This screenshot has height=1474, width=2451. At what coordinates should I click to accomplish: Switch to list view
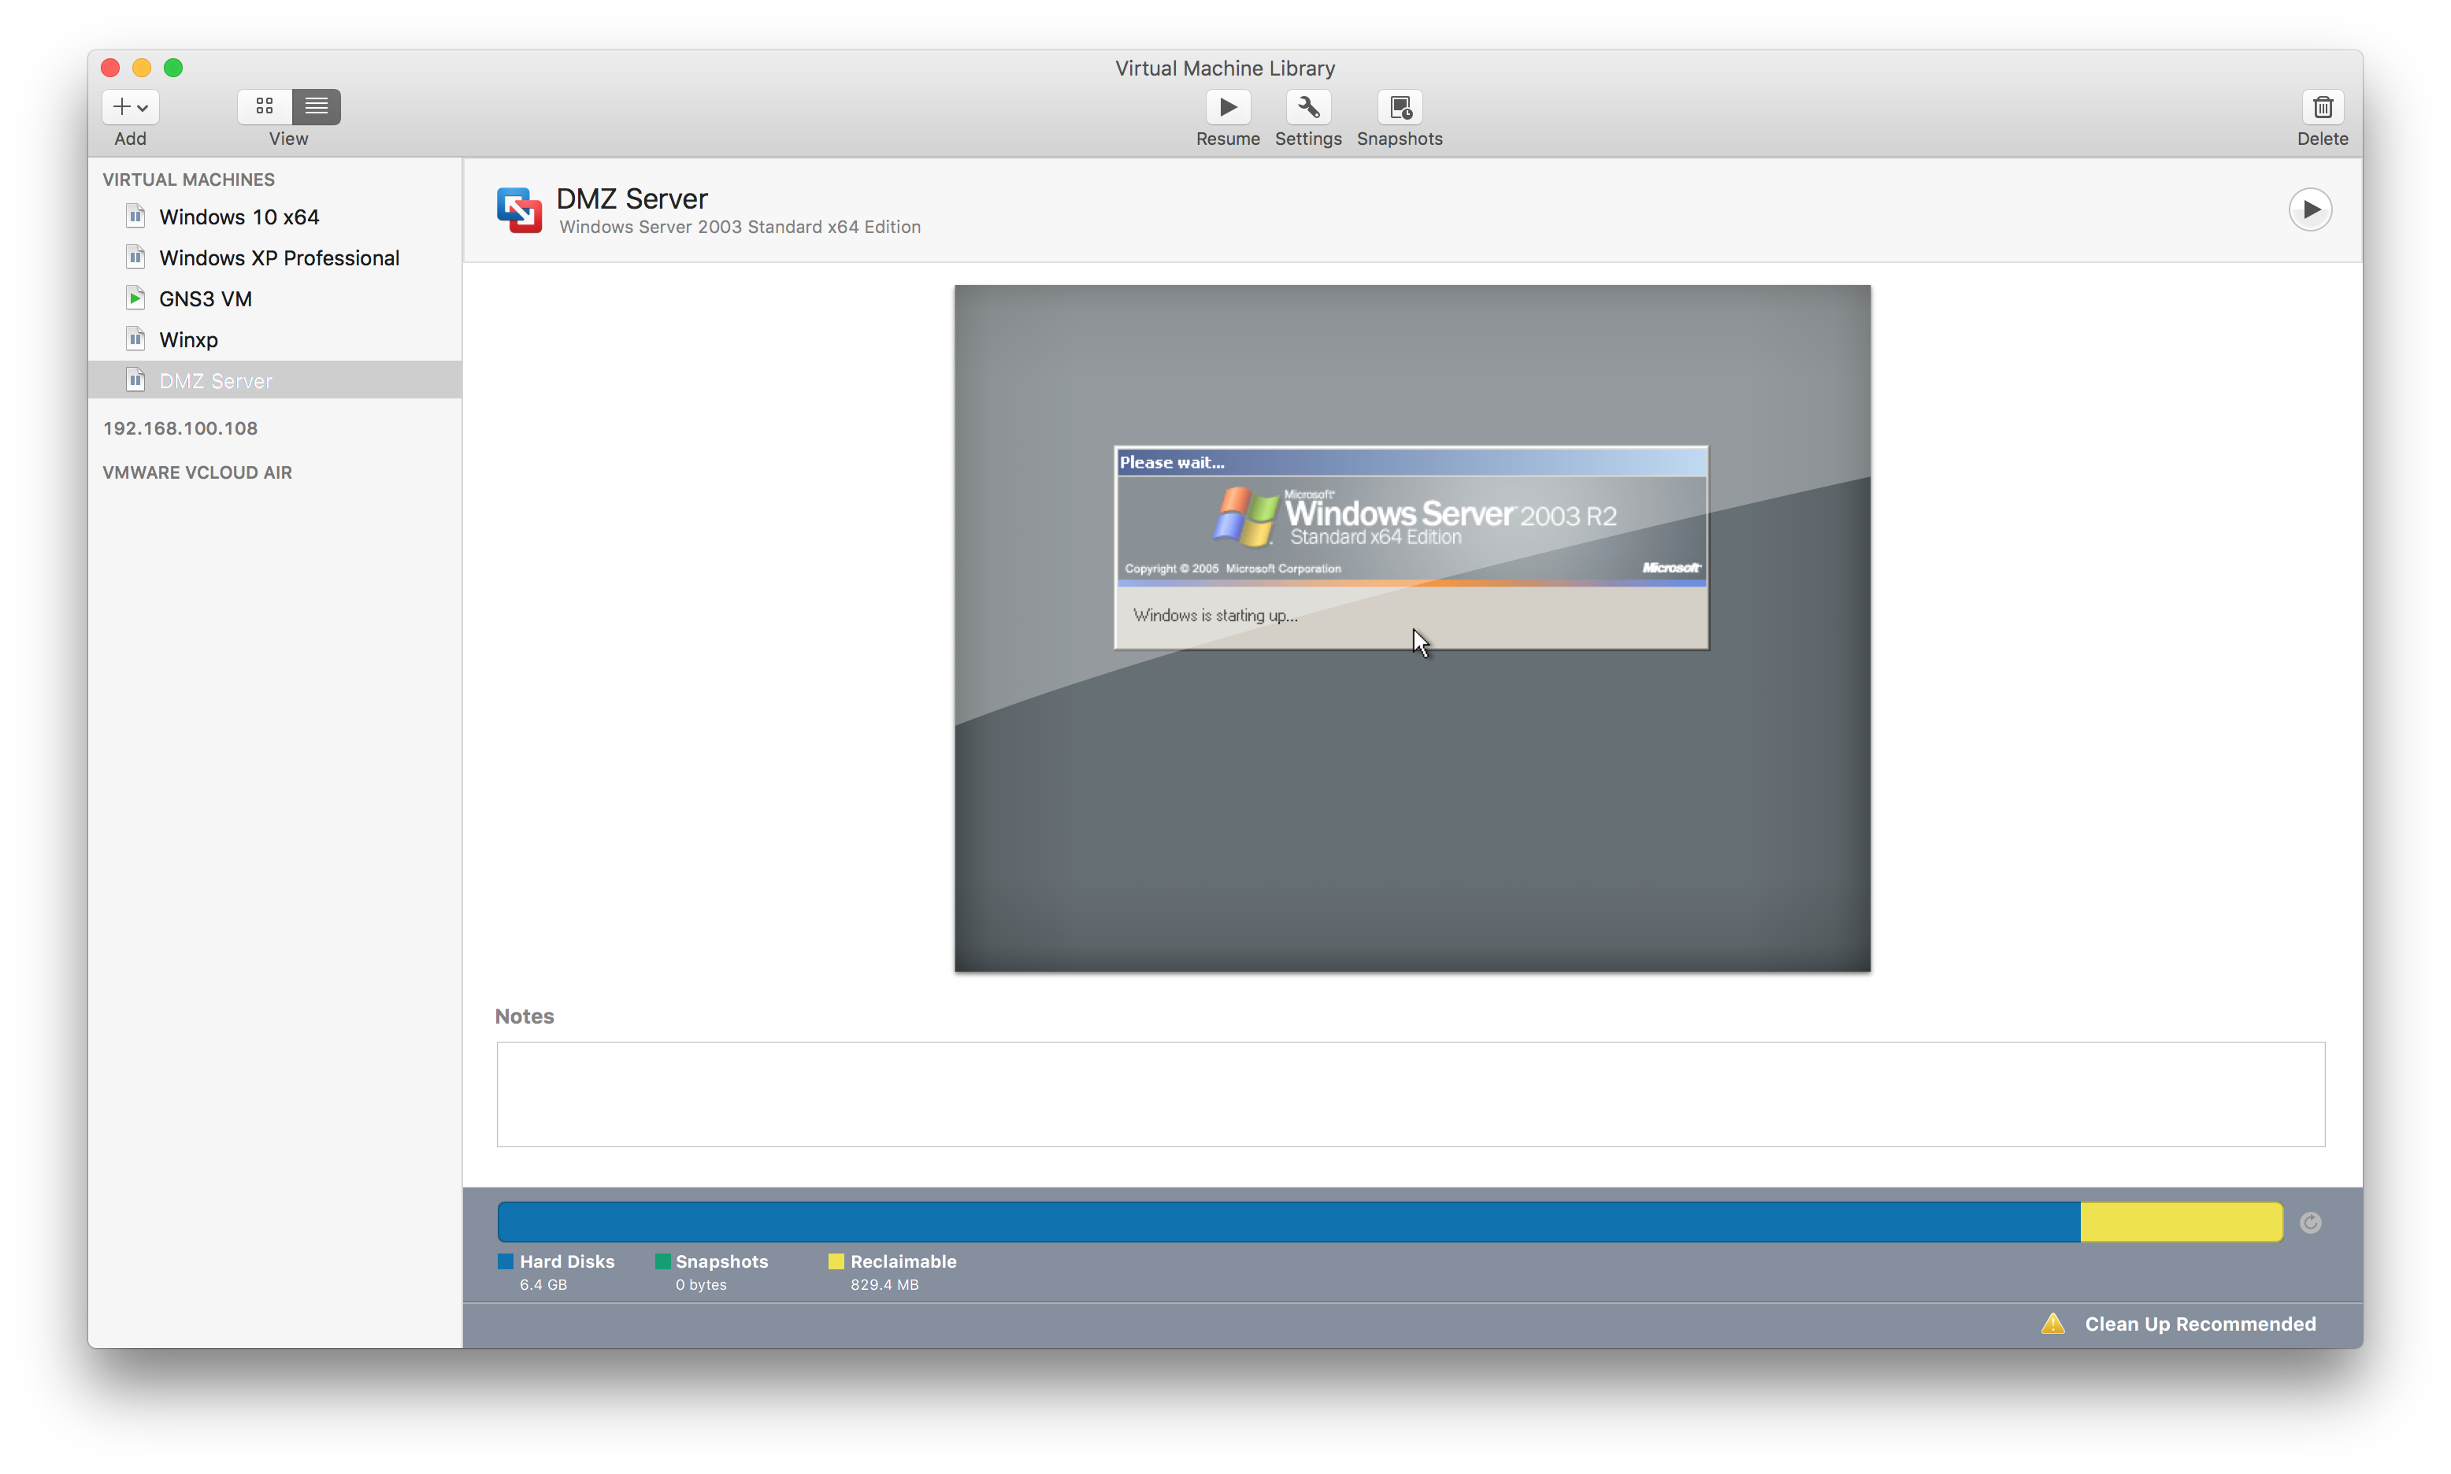(316, 106)
